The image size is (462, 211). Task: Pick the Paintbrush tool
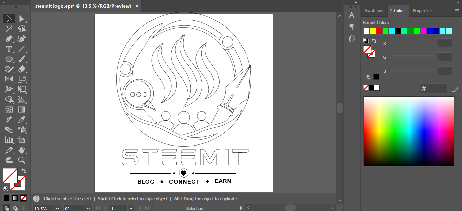click(22, 59)
